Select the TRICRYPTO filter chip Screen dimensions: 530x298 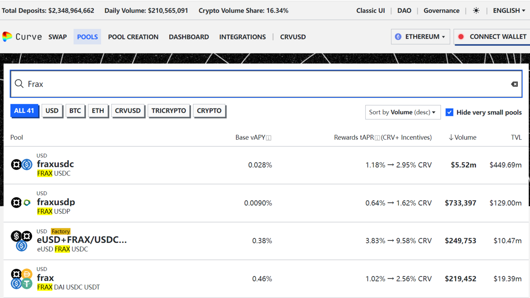tap(169, 111)
